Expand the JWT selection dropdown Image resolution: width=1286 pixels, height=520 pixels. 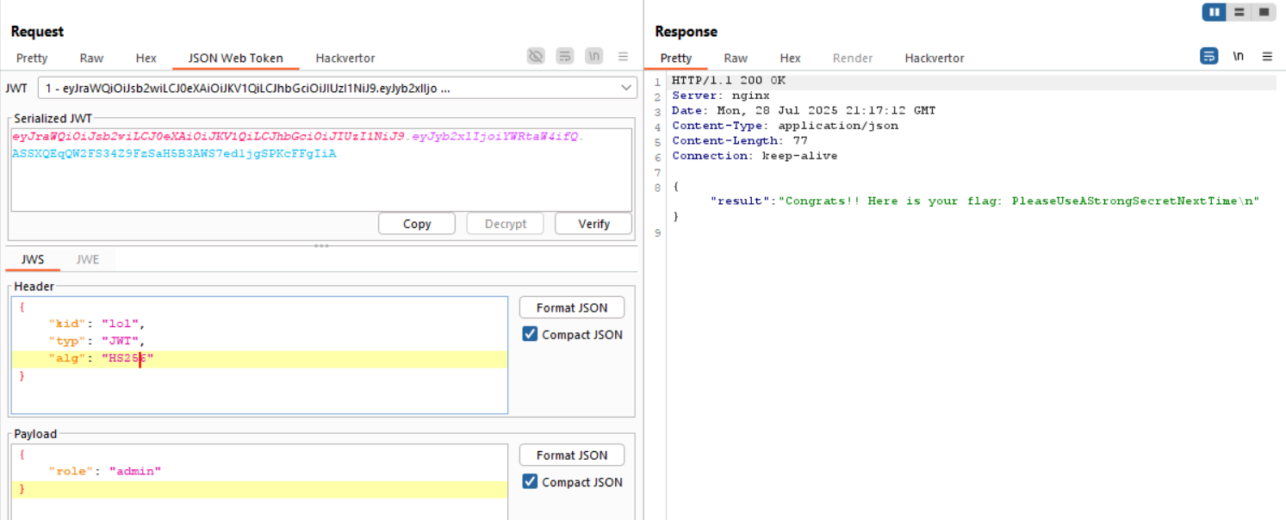click(x=626, y=89)
